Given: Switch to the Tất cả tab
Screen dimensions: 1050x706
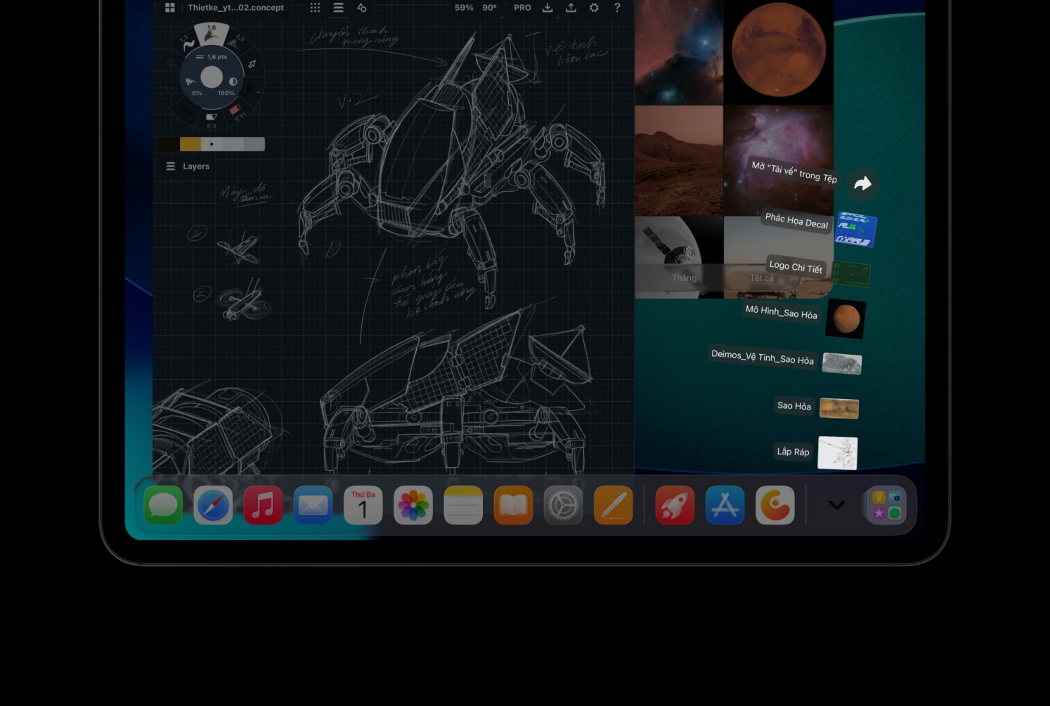Looking at the screenshot, I should pyautogui.click(x=761, y=277).
